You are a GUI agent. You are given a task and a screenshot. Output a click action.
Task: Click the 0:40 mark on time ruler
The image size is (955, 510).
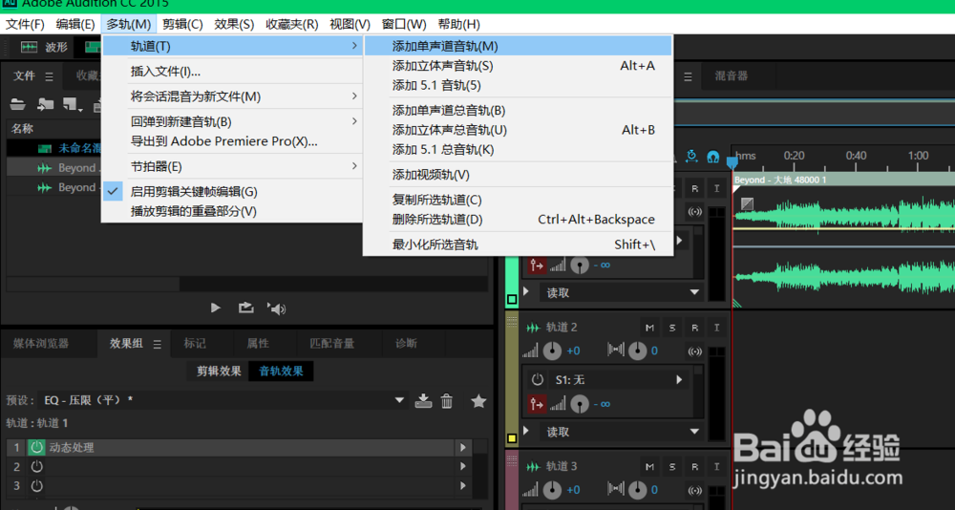pyautogui.click(x=856, y=156)
